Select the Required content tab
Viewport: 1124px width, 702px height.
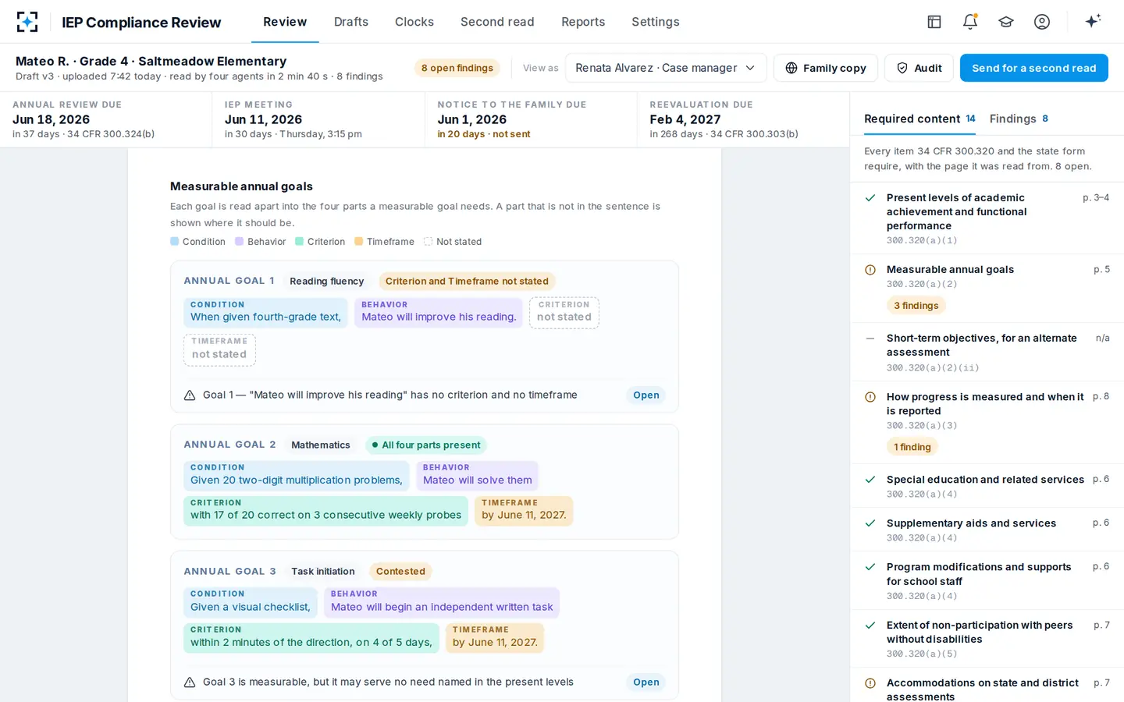coord(919,119)
